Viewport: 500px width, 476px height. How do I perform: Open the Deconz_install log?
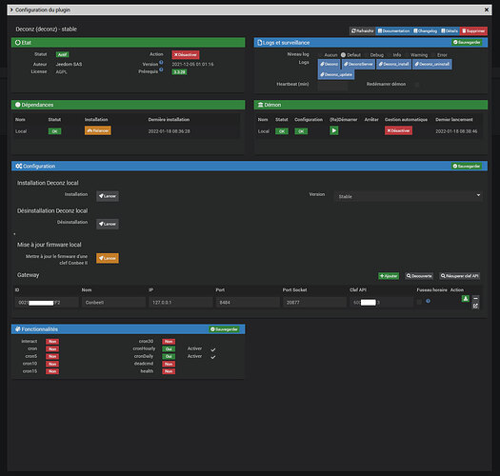click(394, 64)
